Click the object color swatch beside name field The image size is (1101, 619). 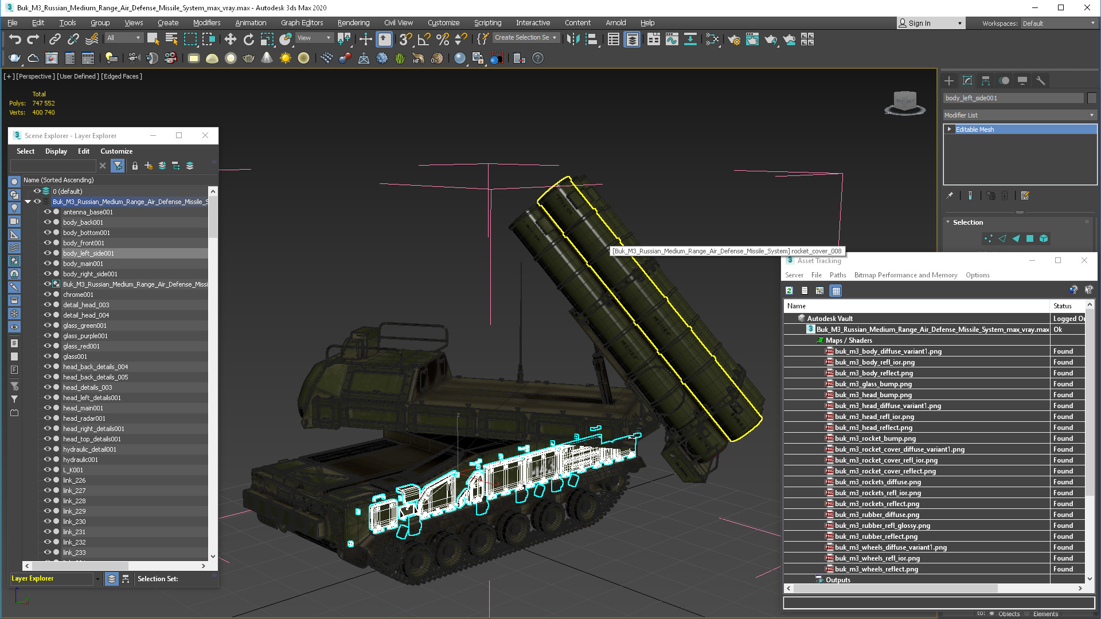point(1092,98)
